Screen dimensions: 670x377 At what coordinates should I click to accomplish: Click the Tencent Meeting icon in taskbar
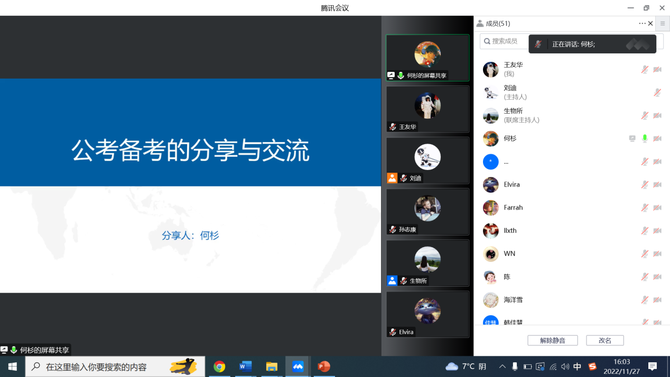298,366
